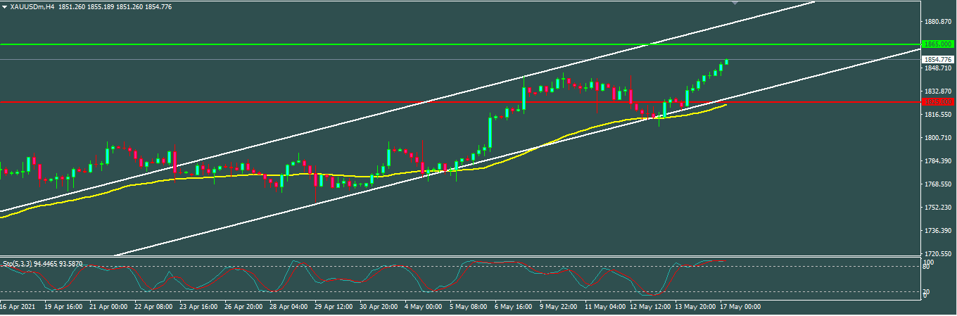Click the Sto(5,3,3) indicator label

pos(21,264)
